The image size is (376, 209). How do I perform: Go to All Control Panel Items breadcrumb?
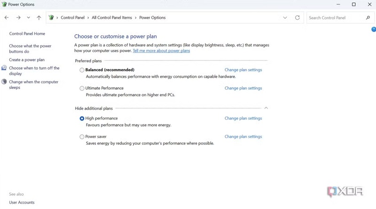tap(112, 18)
